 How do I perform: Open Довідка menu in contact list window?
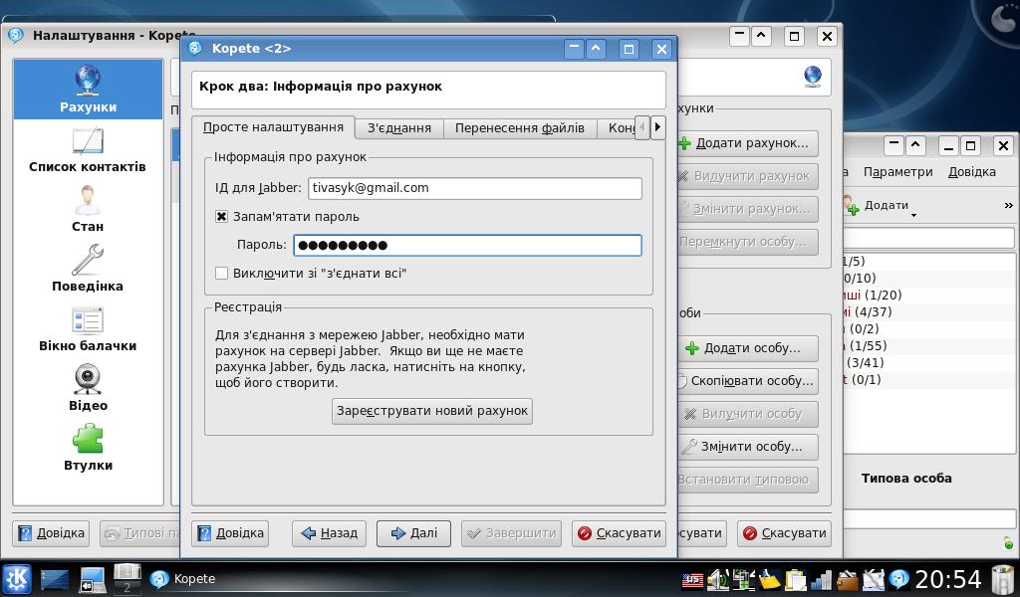pos(972,172)
